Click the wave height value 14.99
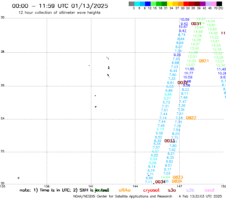 coord(198,32)
